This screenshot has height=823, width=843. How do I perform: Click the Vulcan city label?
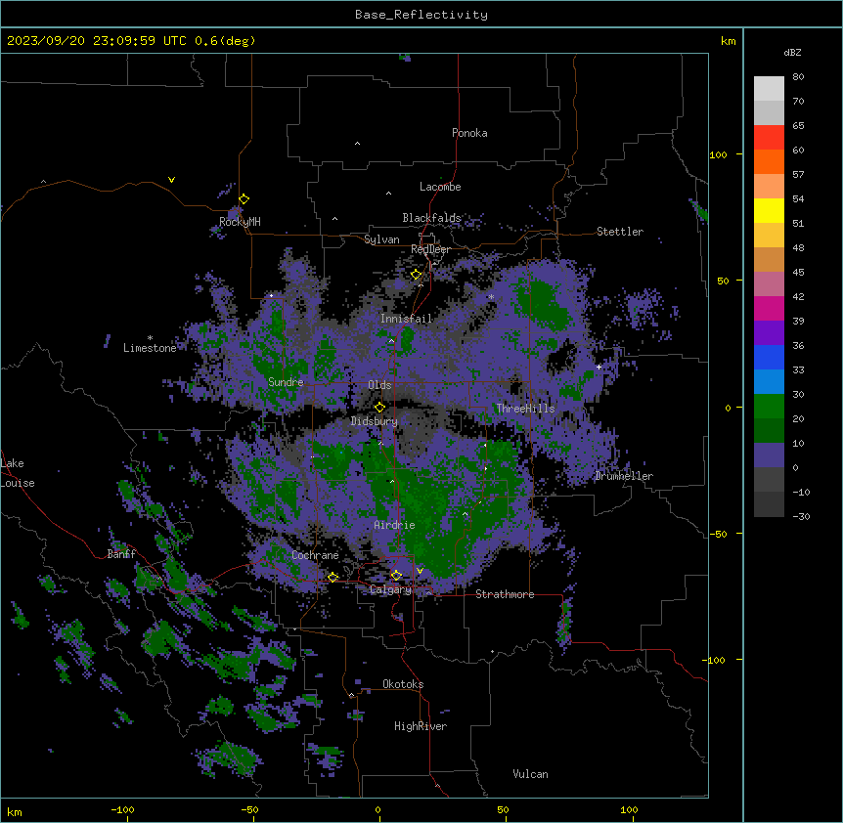[530, 774]
